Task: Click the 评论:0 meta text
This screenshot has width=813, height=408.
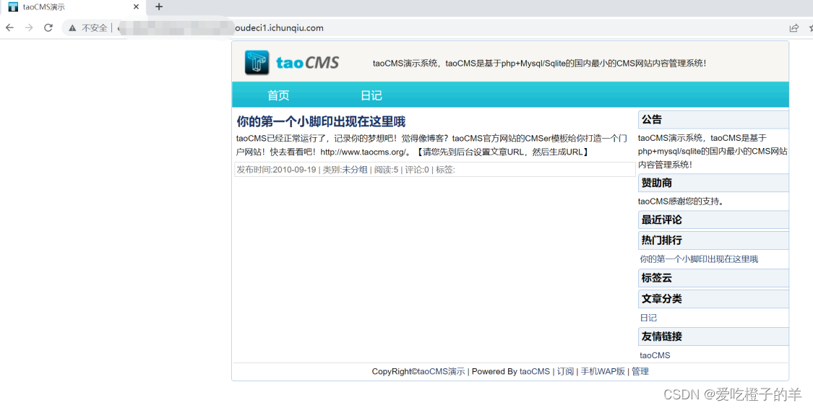Action: (x=417, y=170)
